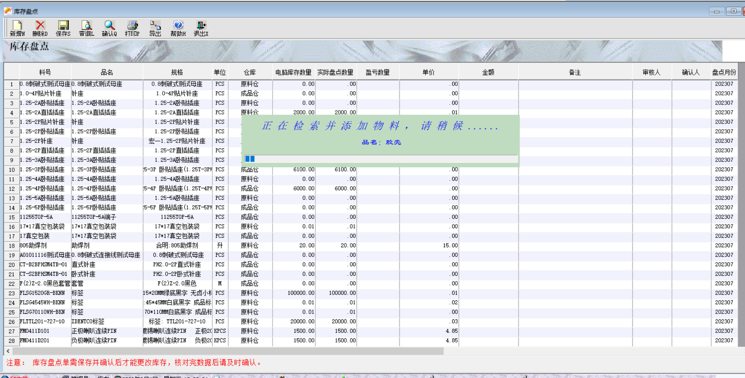Click the 202307 month cell in row 1
This screenshot has height=378, width=745.
click(724, 84)
